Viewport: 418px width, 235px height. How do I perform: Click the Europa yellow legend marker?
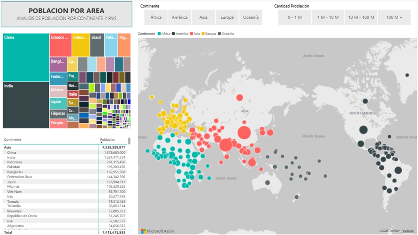click(x=203, y=34)
